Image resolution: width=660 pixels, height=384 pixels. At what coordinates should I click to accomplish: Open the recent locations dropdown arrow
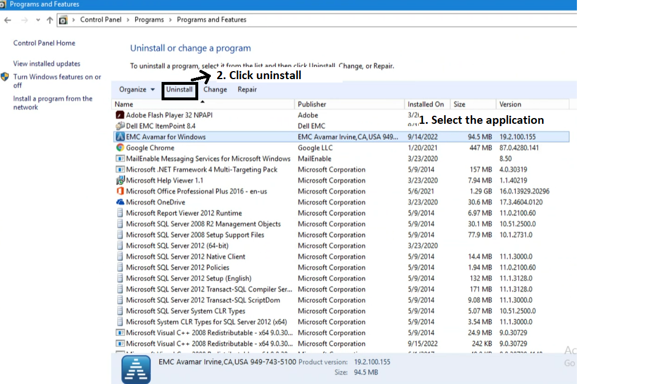point(37,19)
